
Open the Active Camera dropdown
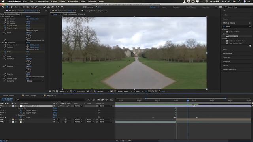[125, 92]
